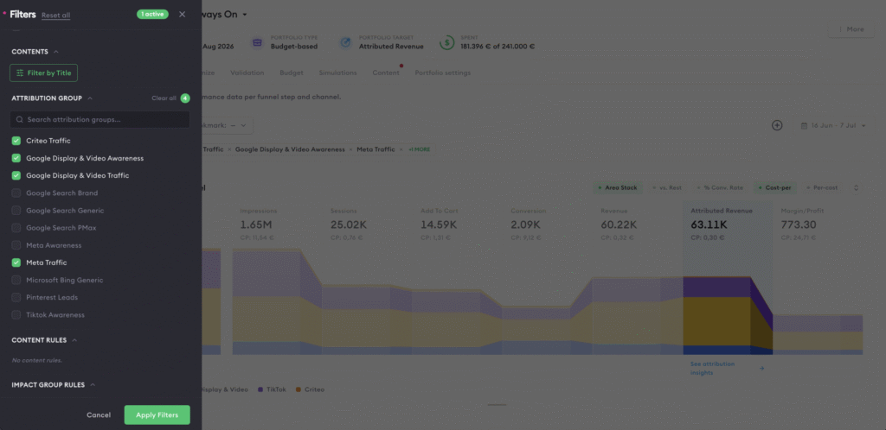Click Clear all for attribution groups

[164, 98]
